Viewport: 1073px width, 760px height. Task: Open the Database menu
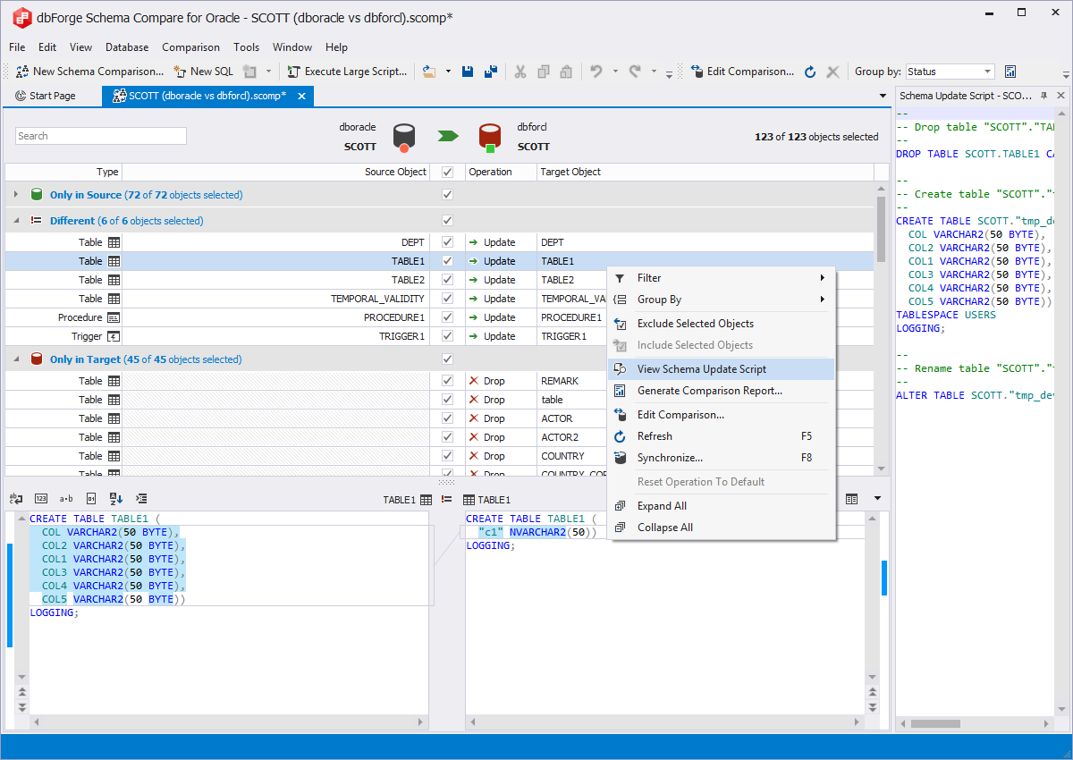pyautogui.click(x=127, y=47)
